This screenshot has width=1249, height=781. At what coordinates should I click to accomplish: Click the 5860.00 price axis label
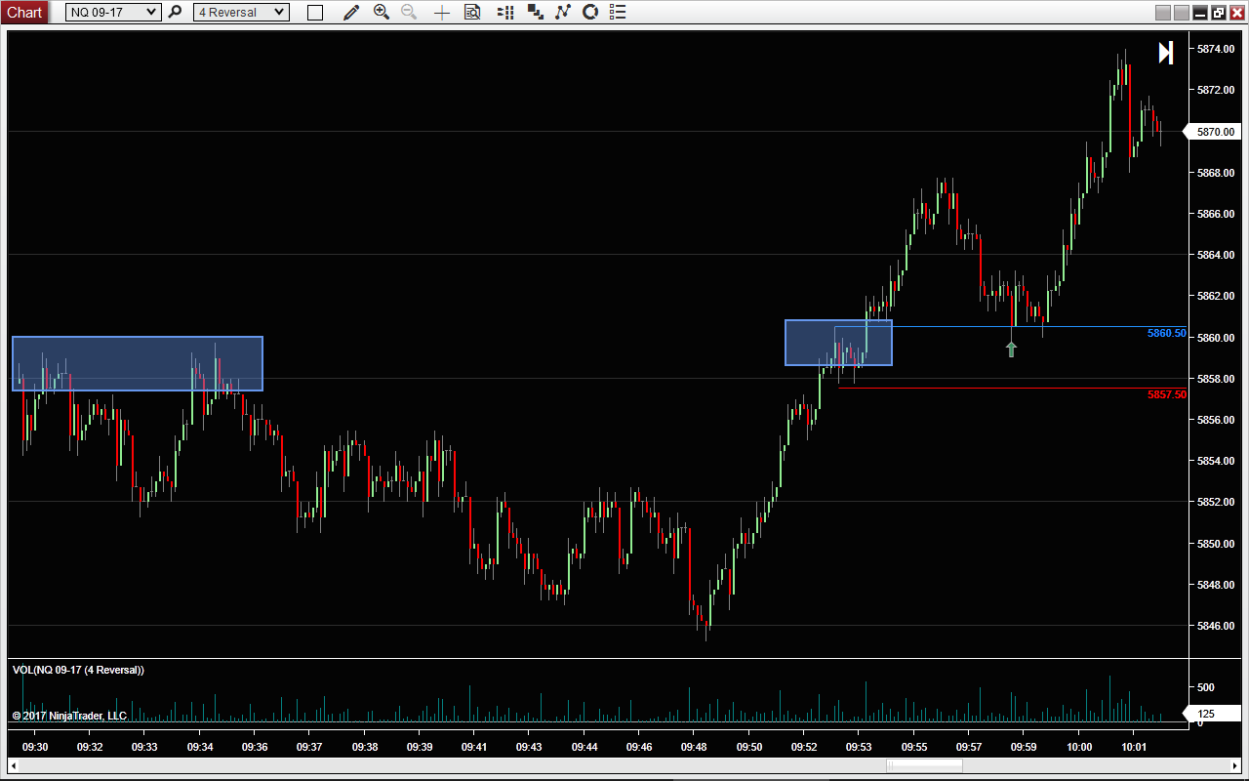[1216, 338]
